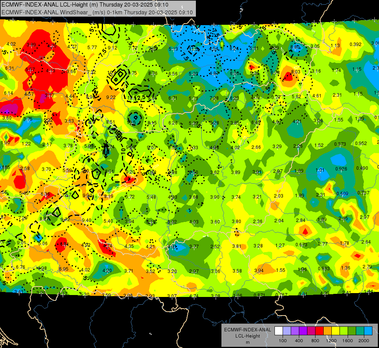This screenshot has height=348, width=379.
Task: Click the wind shear value '9.22'
Action: pyautogui.click(x=111, y=97)
